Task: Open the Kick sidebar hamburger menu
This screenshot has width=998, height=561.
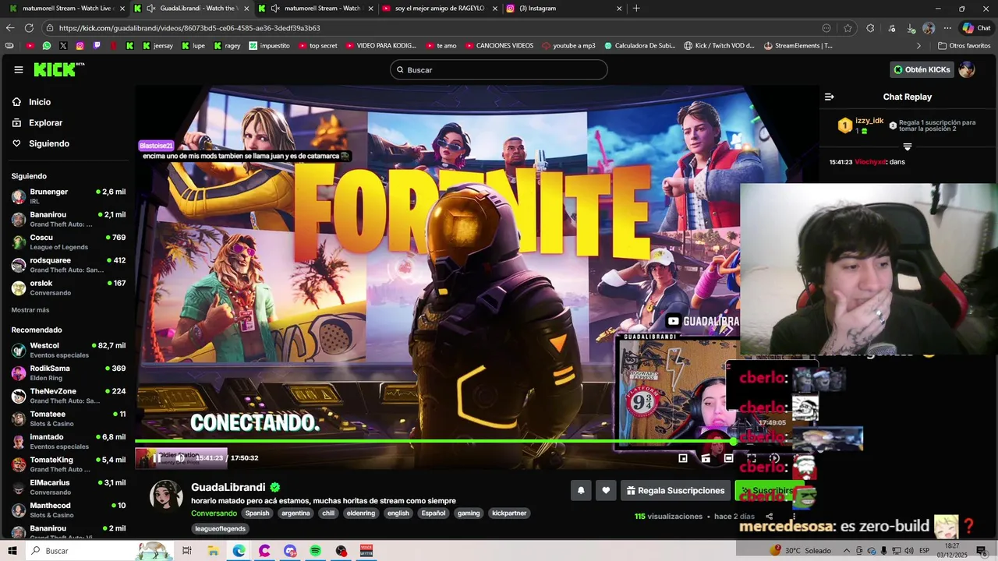Action: 19,70
